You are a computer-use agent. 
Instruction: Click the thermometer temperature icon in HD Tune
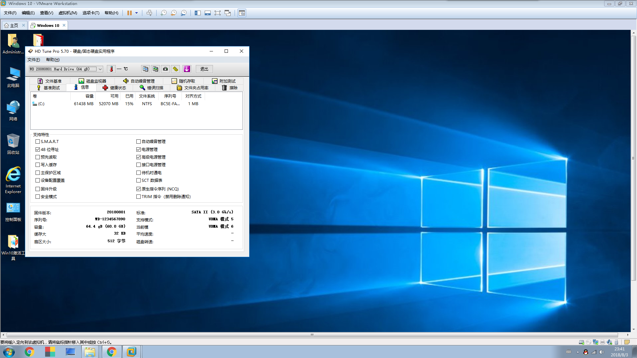(111, 69)
